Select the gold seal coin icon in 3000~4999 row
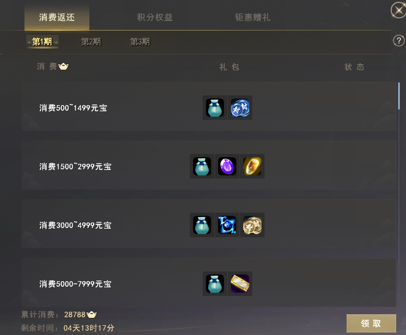406x335 pixels. pos(252,225)
